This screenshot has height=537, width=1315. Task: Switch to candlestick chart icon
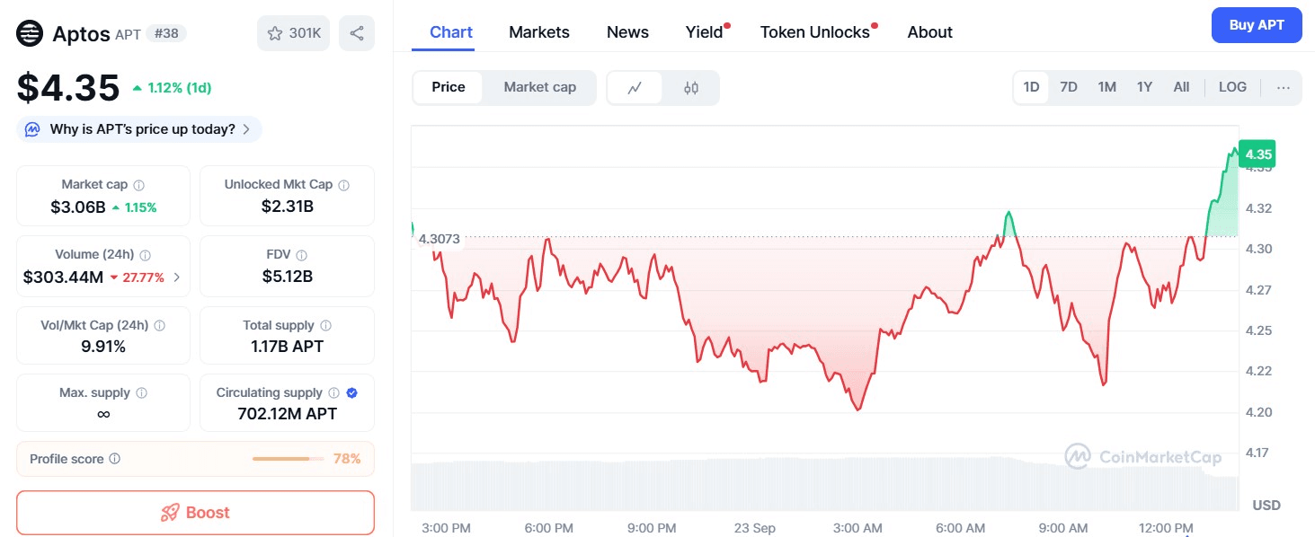(690, 88)
